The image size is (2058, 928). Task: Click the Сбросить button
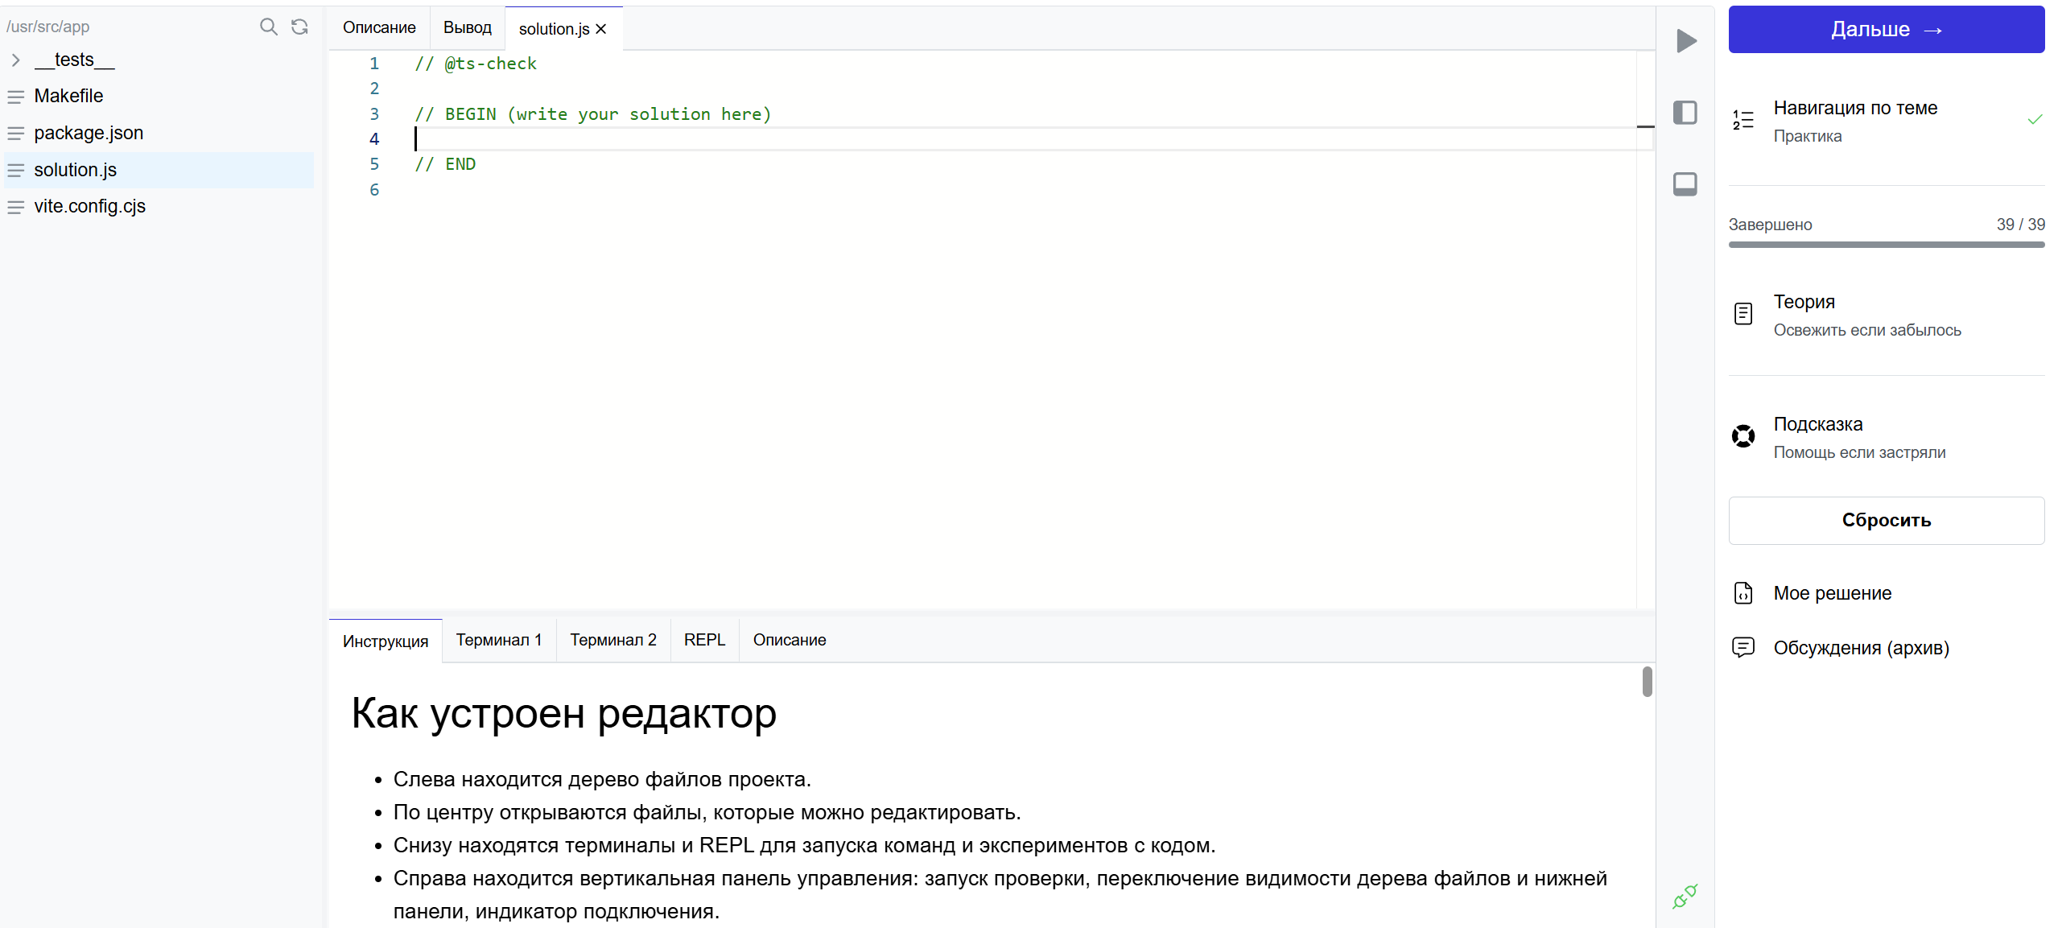coord(1886,521)
